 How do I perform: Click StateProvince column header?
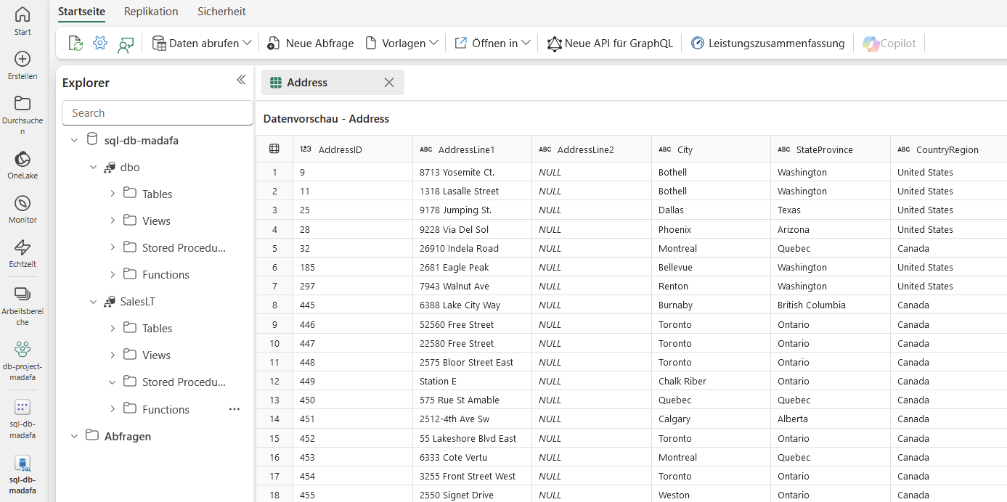(831, 149)
